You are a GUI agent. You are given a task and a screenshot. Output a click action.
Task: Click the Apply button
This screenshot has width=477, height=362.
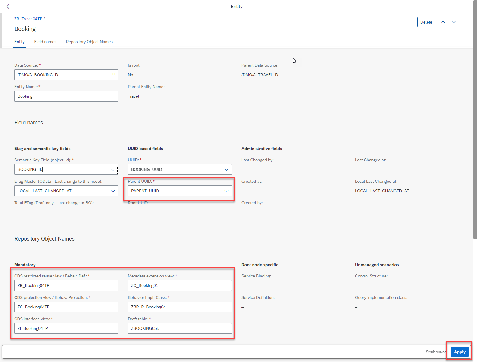point(460,352)
